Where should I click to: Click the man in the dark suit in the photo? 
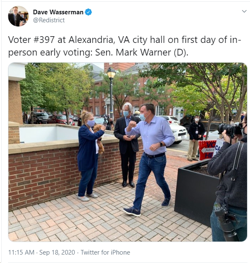pyautogui.click(x=128, y=145)
